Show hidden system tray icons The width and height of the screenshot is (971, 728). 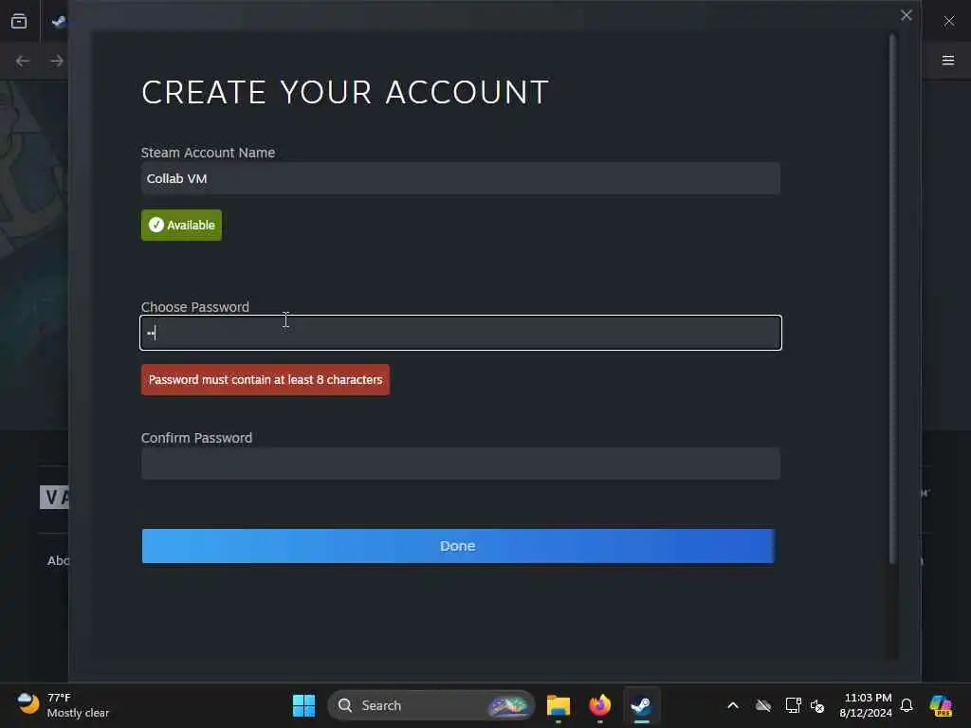(733, 705)
